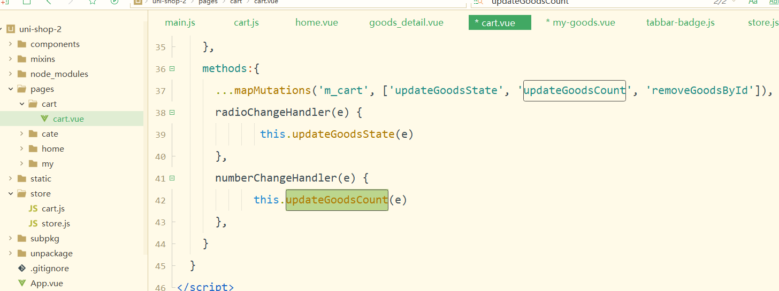
Task: Expand the static folder arrow
Action: click(10, 179)
